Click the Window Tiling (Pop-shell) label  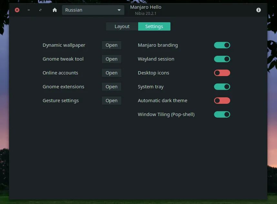(x=166, y=115)
